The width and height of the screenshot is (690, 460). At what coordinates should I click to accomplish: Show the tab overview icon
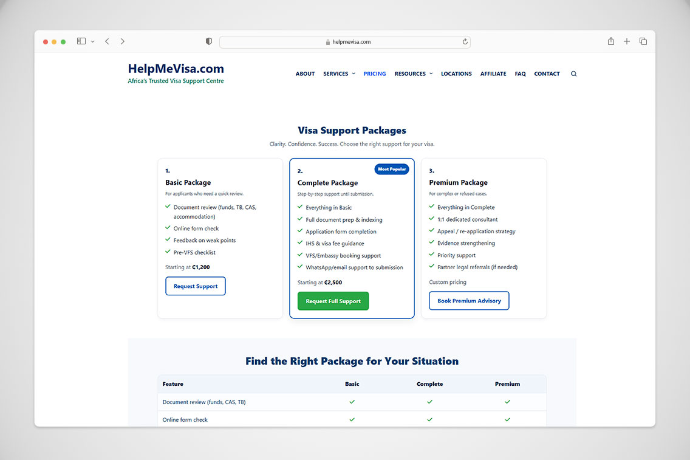643,41
